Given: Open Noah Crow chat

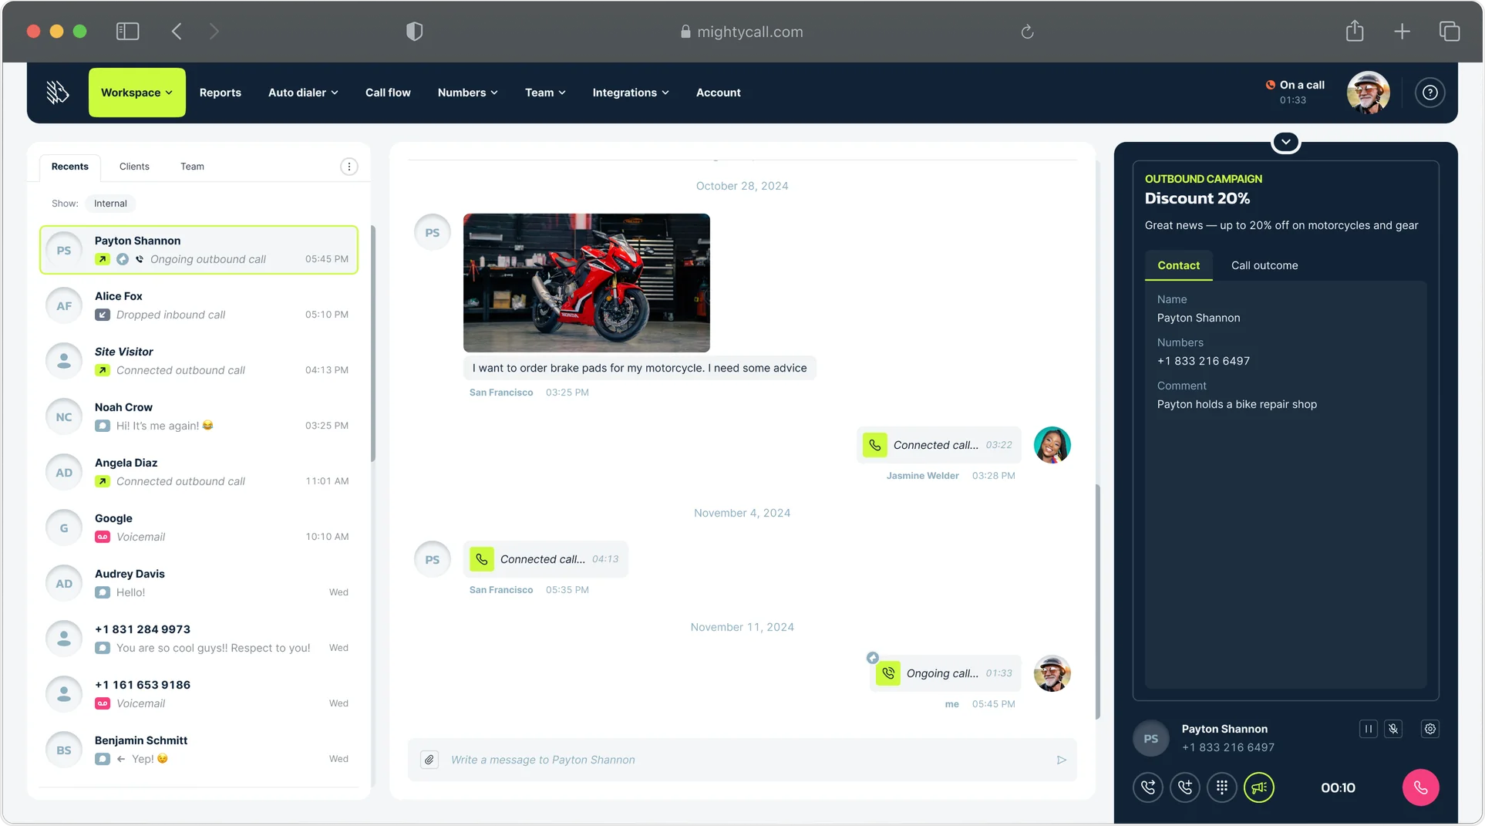Looking at the screenshot, I should tap(198, 416).
